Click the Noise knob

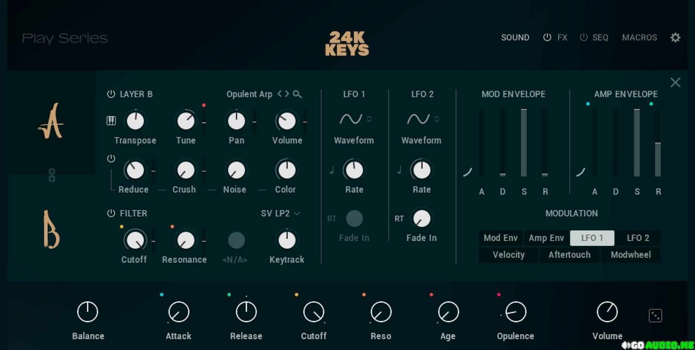click(x=236, y=170)
